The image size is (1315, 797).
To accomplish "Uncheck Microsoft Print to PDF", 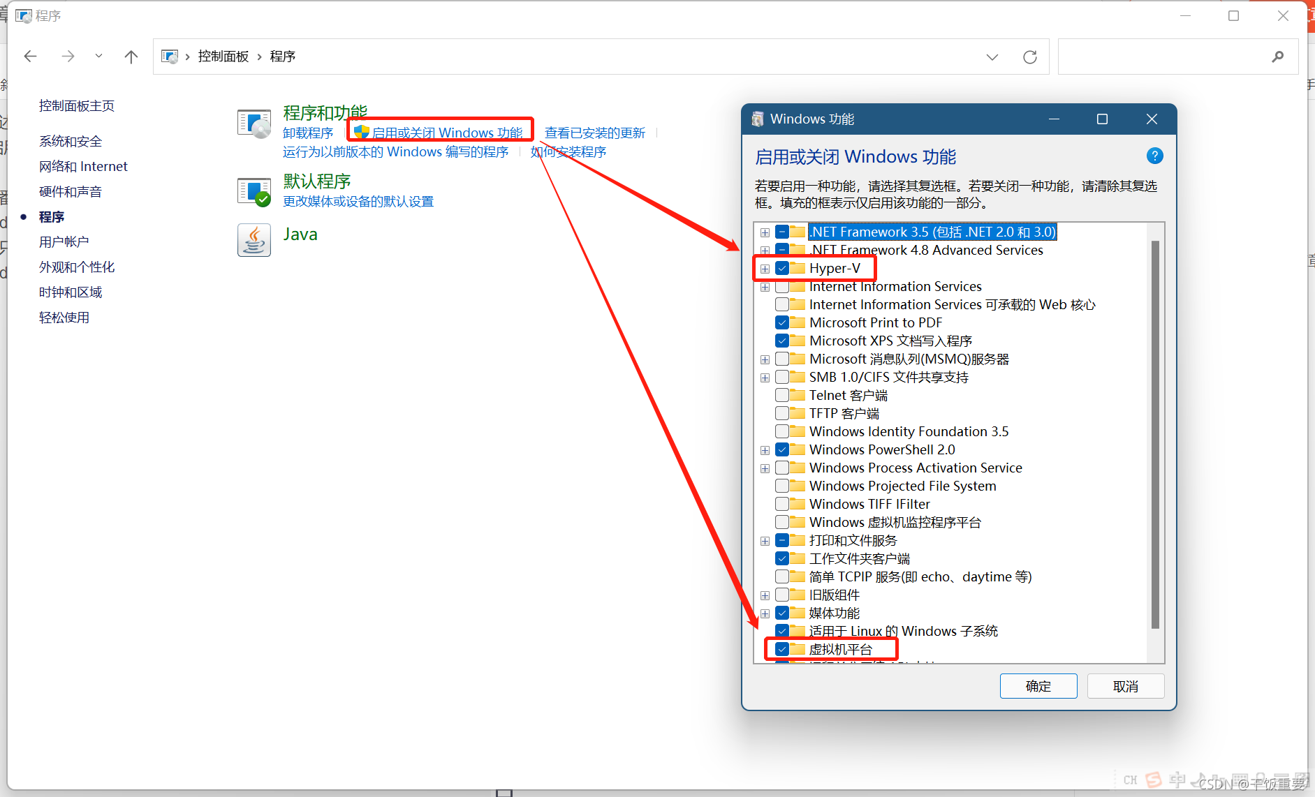I will pos(782,322).
